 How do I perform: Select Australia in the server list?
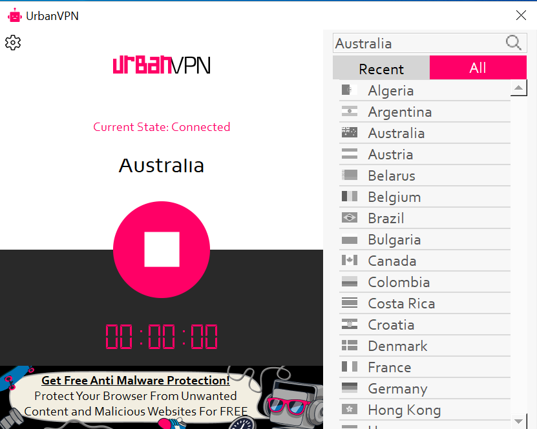(x=425, y=133)
